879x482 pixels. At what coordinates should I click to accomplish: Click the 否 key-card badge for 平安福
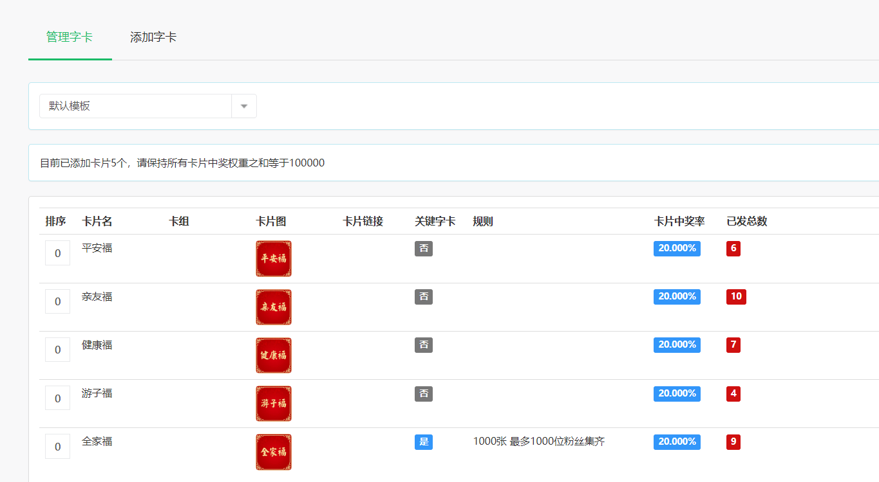tap(423, 249)
